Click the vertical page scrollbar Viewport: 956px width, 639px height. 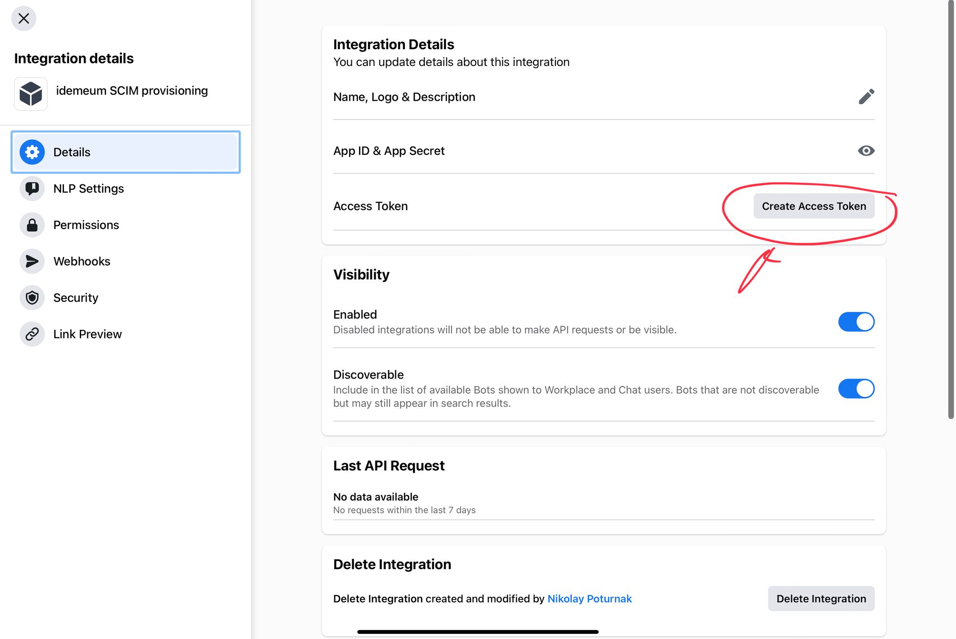click(951, 210)
